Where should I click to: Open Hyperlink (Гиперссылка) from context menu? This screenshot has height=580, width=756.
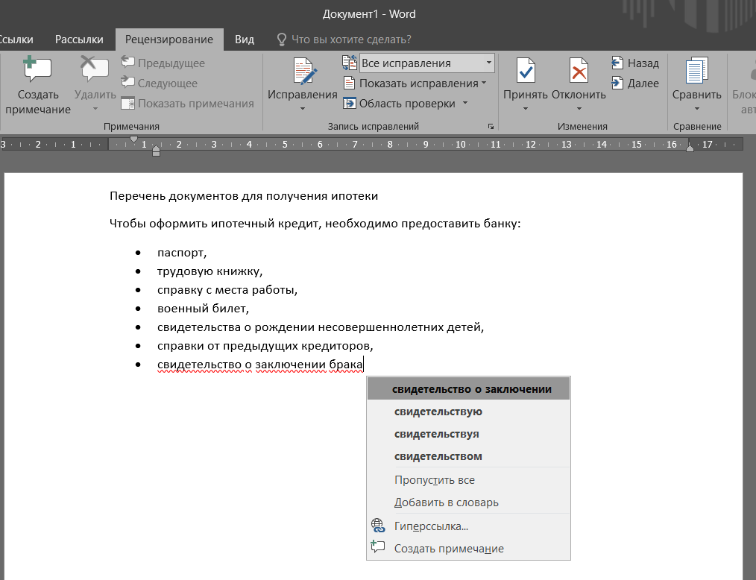[431, 526]
